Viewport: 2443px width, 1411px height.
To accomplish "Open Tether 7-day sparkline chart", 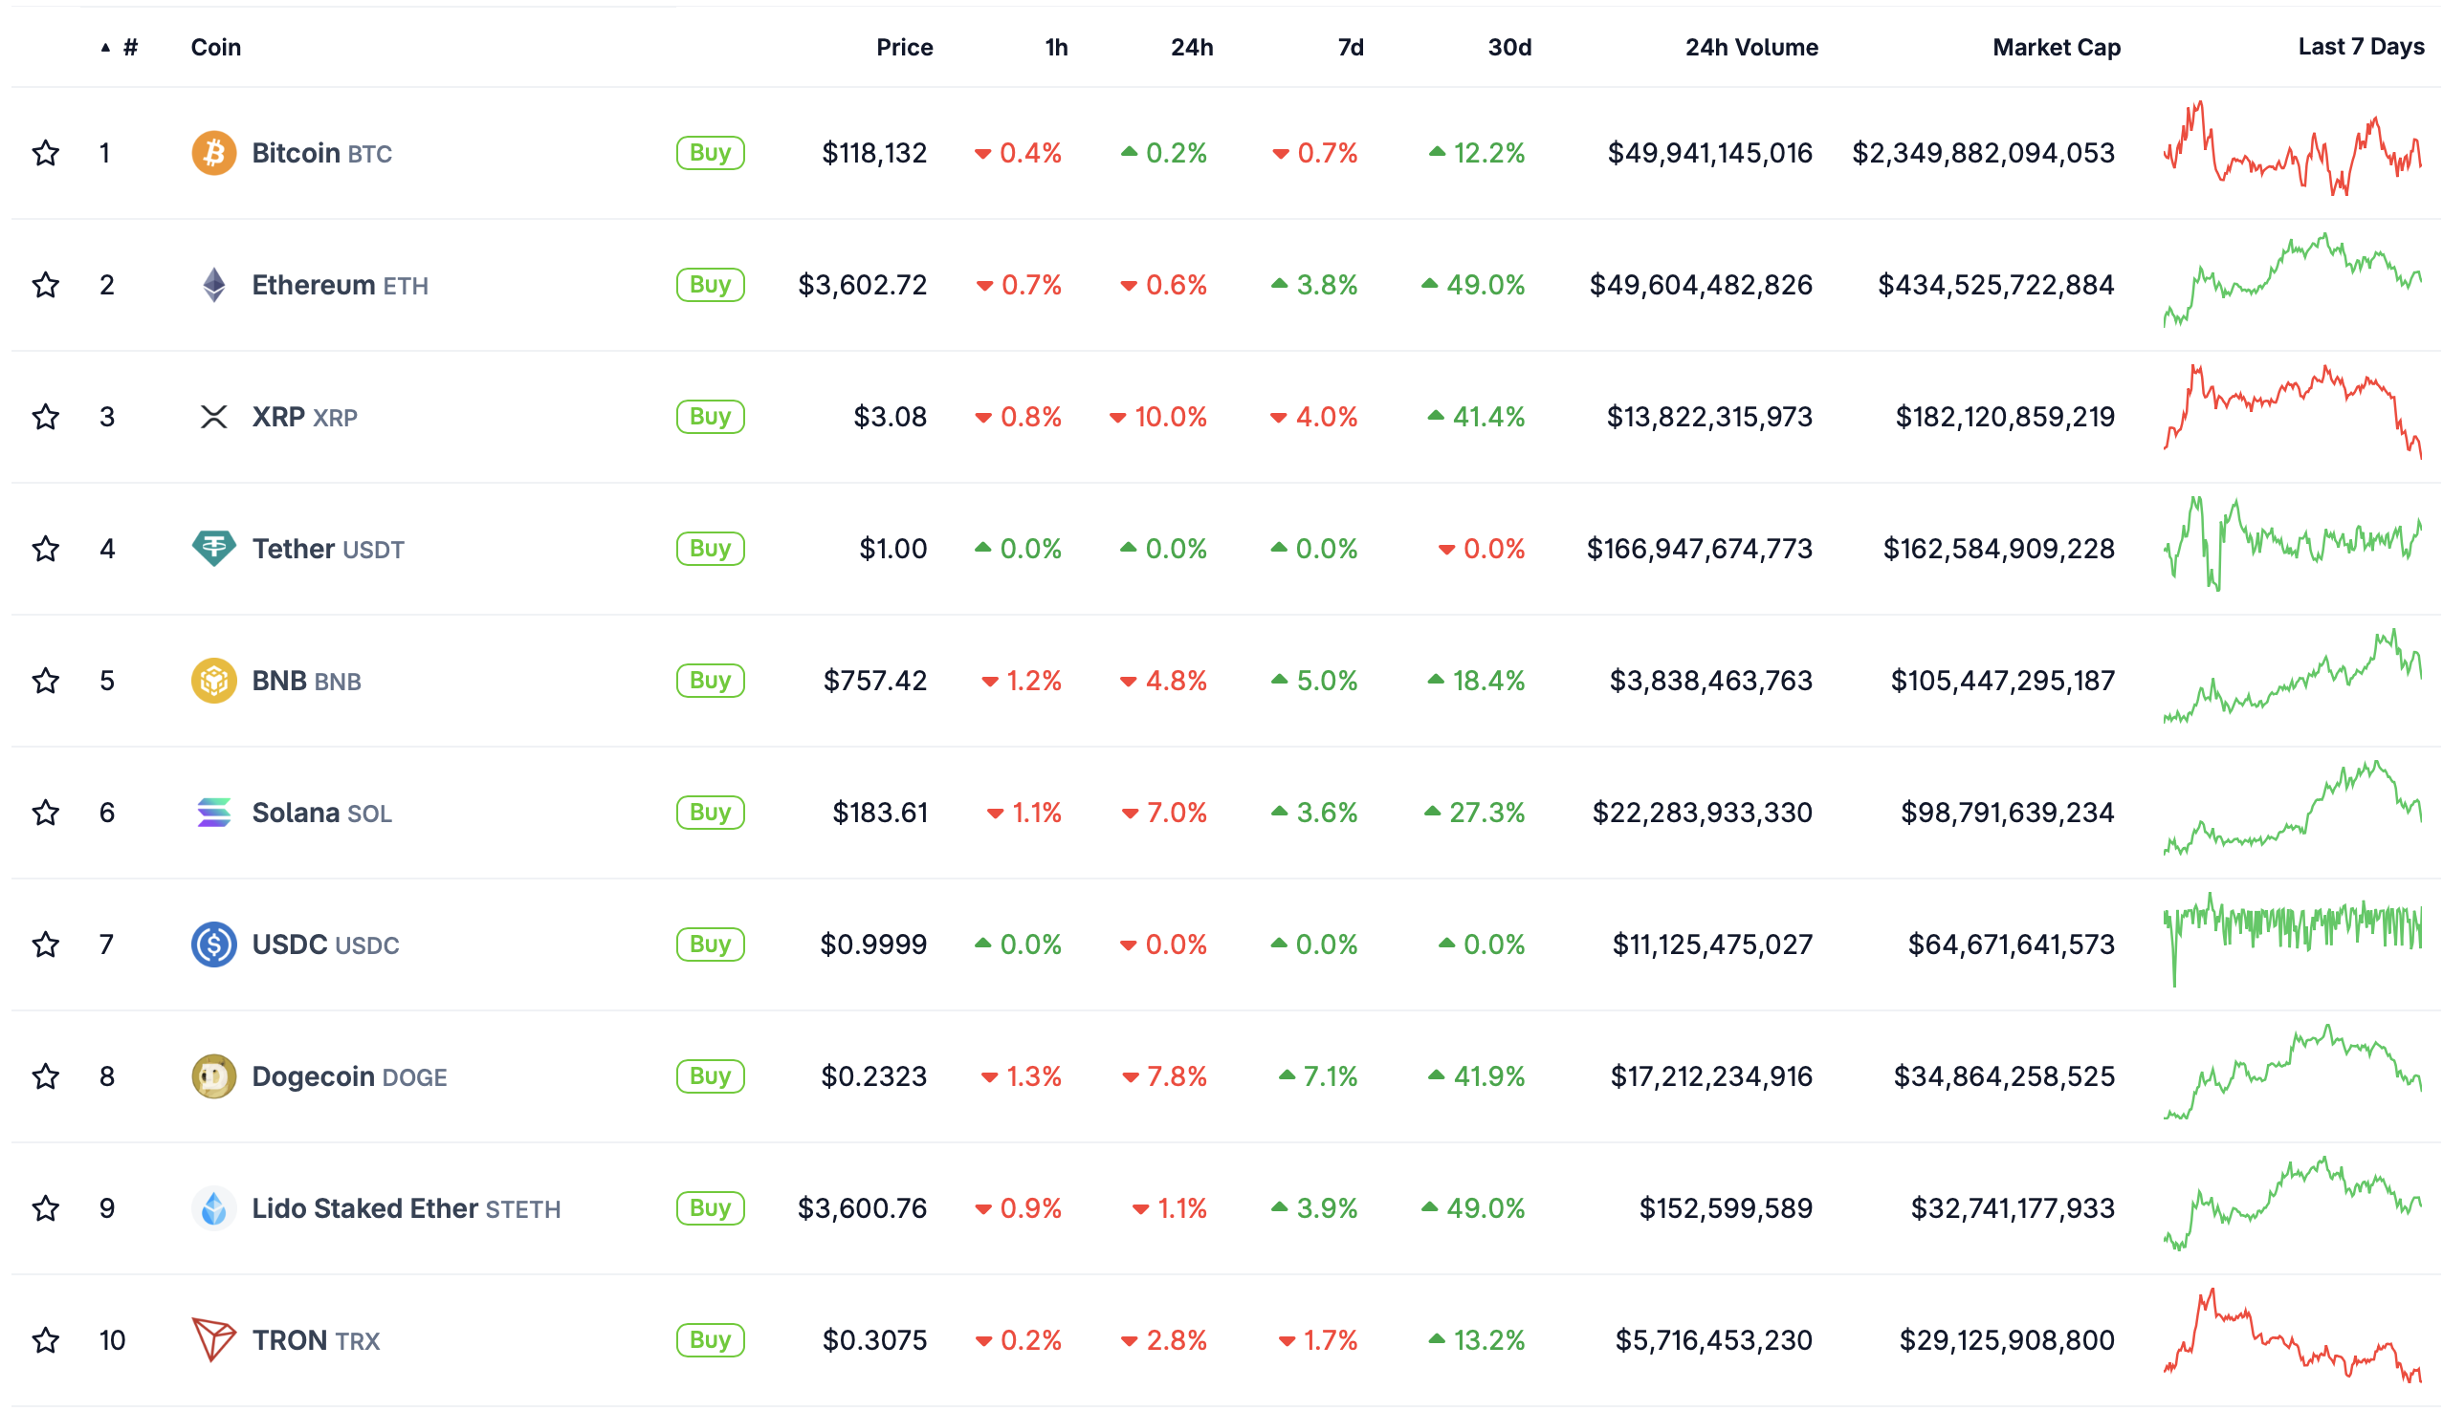I will point(2293,544).
